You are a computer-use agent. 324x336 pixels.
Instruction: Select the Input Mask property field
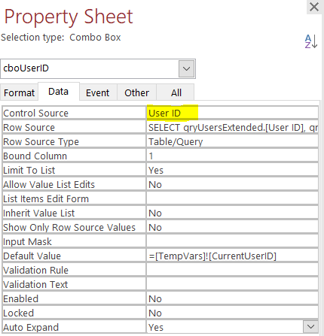pyautogui.click(x=232, y=241)
